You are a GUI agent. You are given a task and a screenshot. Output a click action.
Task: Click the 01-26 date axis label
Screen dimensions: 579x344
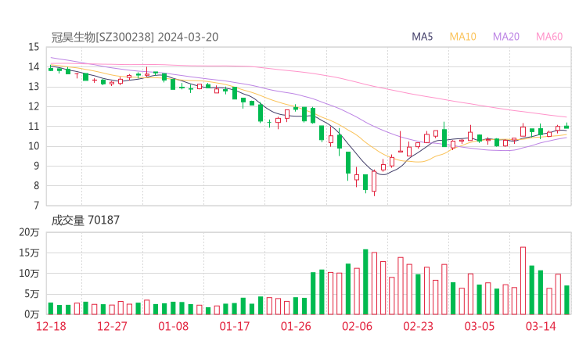(296, 326)
